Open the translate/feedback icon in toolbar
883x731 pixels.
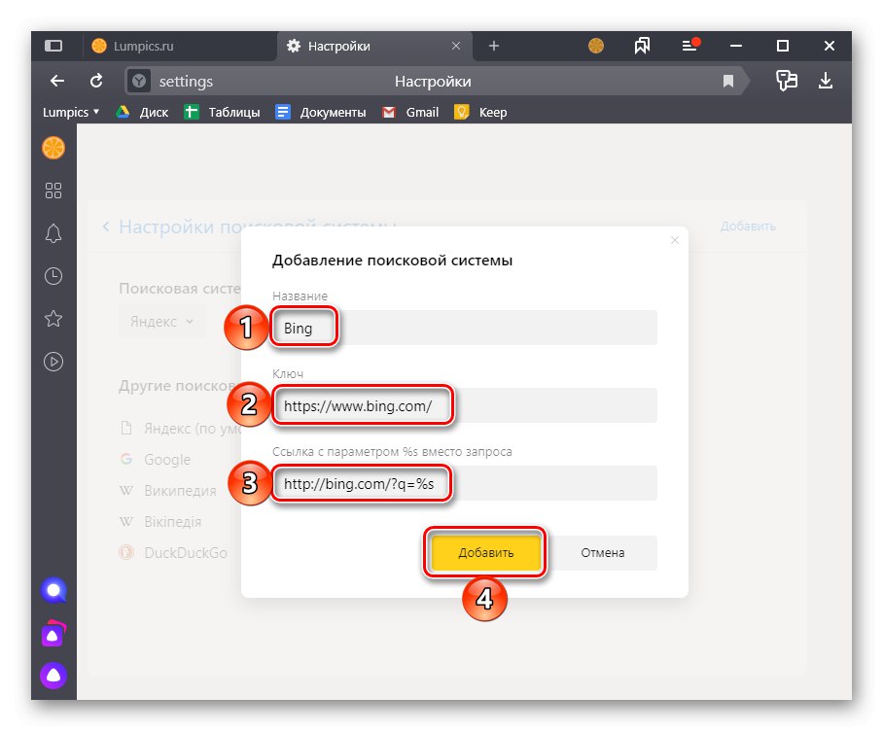pyautogui.click(x=786, y=81)
